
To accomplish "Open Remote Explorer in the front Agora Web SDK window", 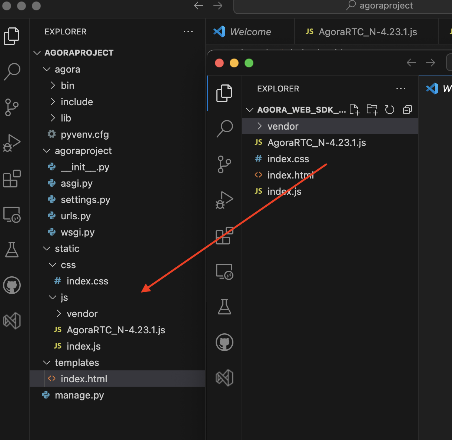I will (x=225, y=271).
